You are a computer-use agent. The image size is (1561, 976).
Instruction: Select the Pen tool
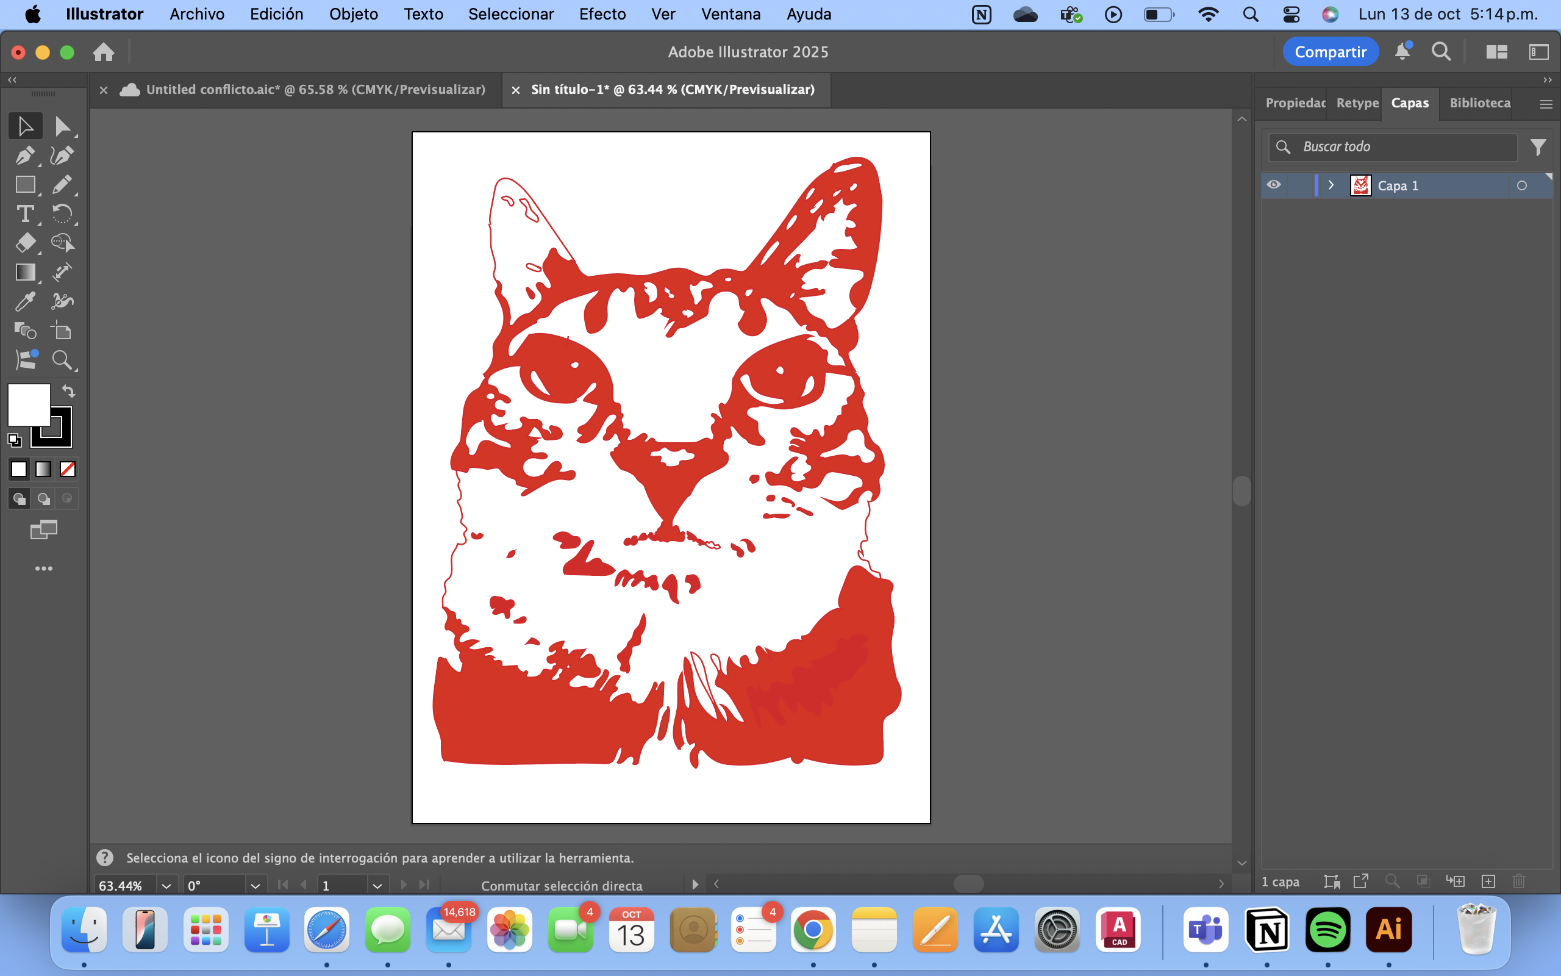(24, 156)
